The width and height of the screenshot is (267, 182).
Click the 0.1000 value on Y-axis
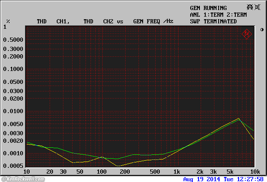click(13, 69)
